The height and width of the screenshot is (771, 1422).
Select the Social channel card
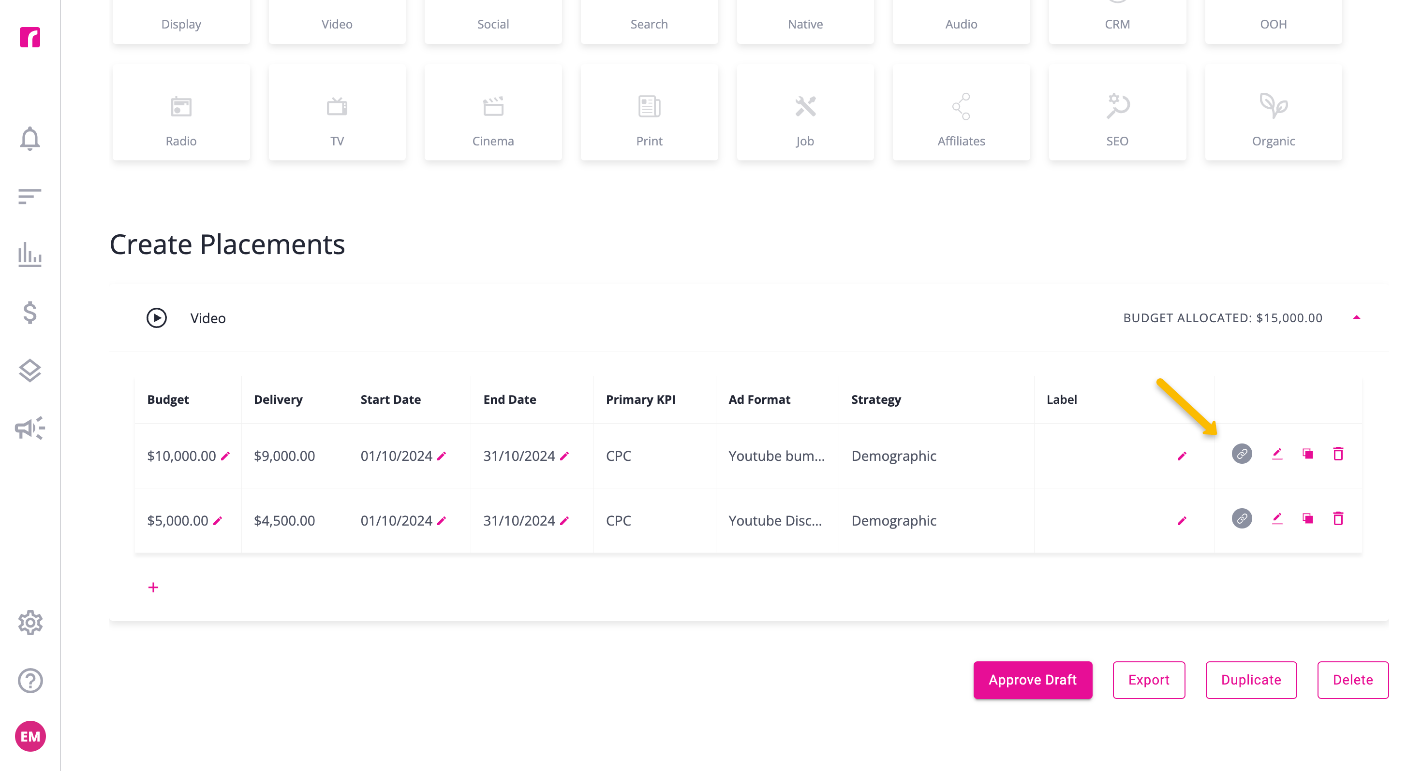click(493, 22)
